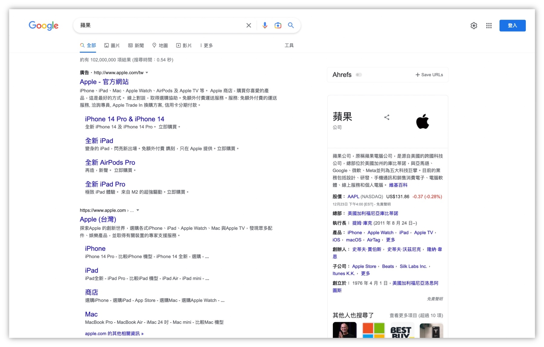Click the magnifier icon to search
544x347 pixels.
pyautogui.click(x=291, y=25)
